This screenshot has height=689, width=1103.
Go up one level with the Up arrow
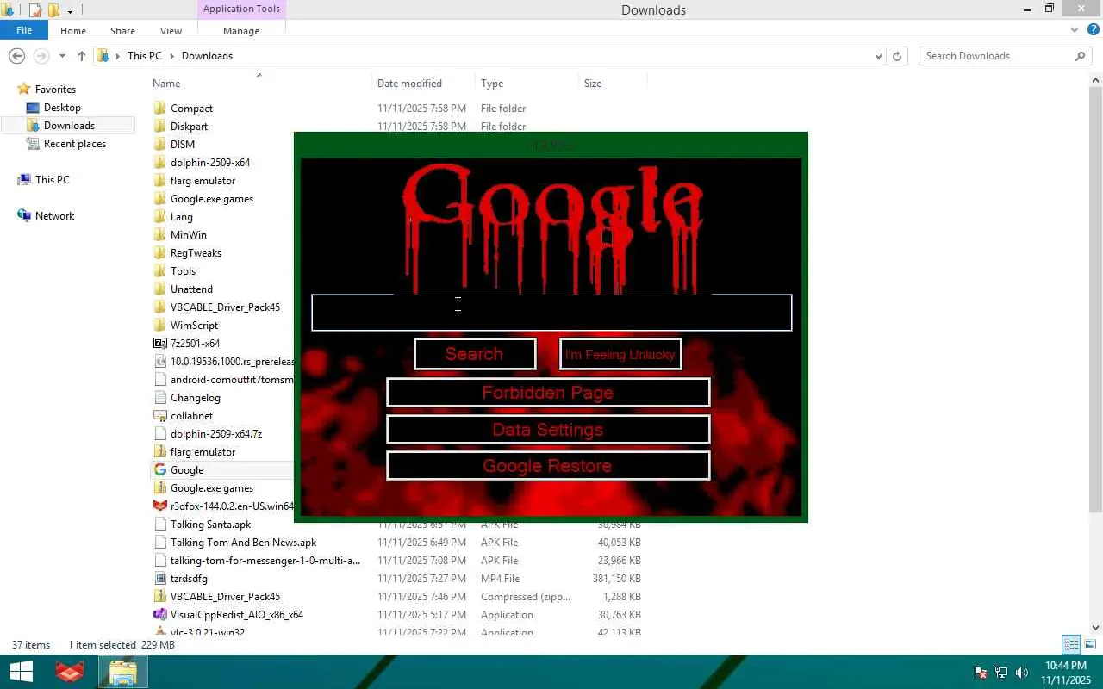pos(82,56)
